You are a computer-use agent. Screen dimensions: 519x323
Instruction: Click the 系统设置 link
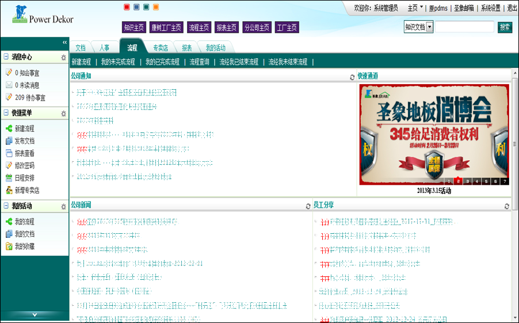pos(491,8)
